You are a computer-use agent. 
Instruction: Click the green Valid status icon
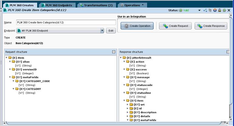tap(181, 10)
